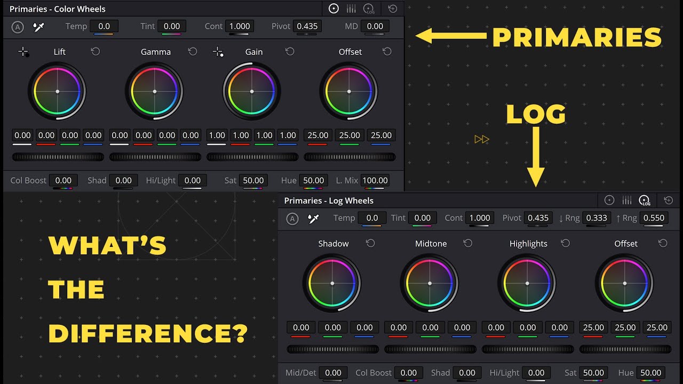Click the Mid/Det value field
The height and width of the screenshot is (384, 683).
333,373
